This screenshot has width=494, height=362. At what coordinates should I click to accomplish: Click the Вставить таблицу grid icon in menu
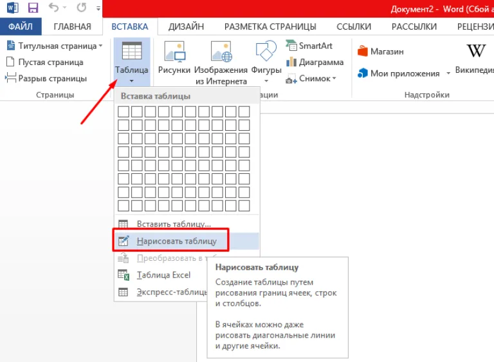click(123, 224)
